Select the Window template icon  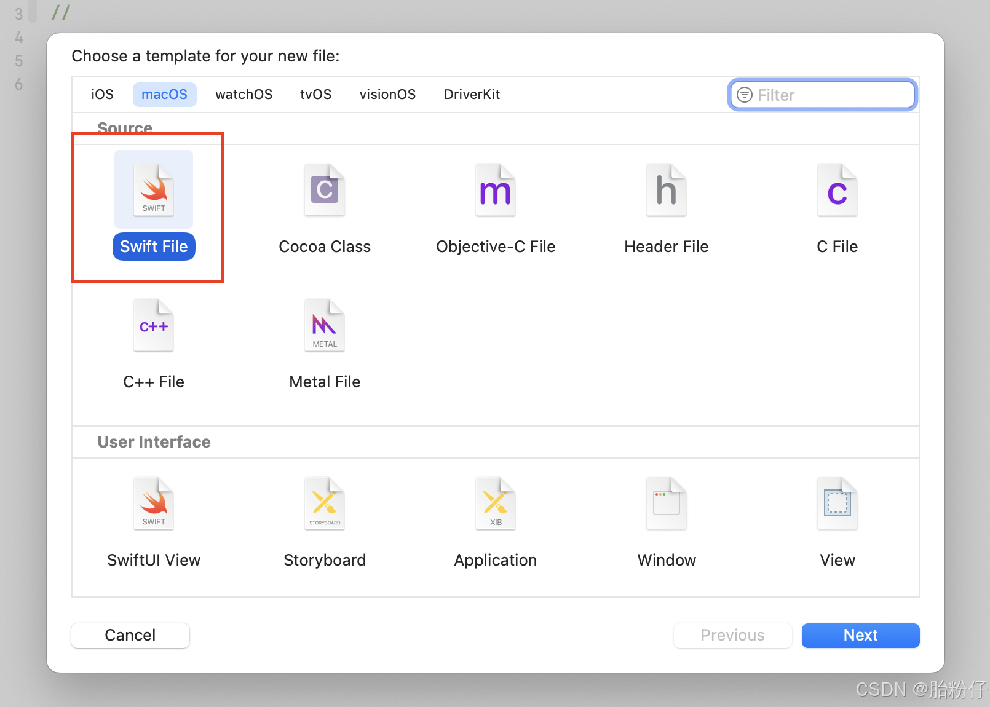point(667,503)
